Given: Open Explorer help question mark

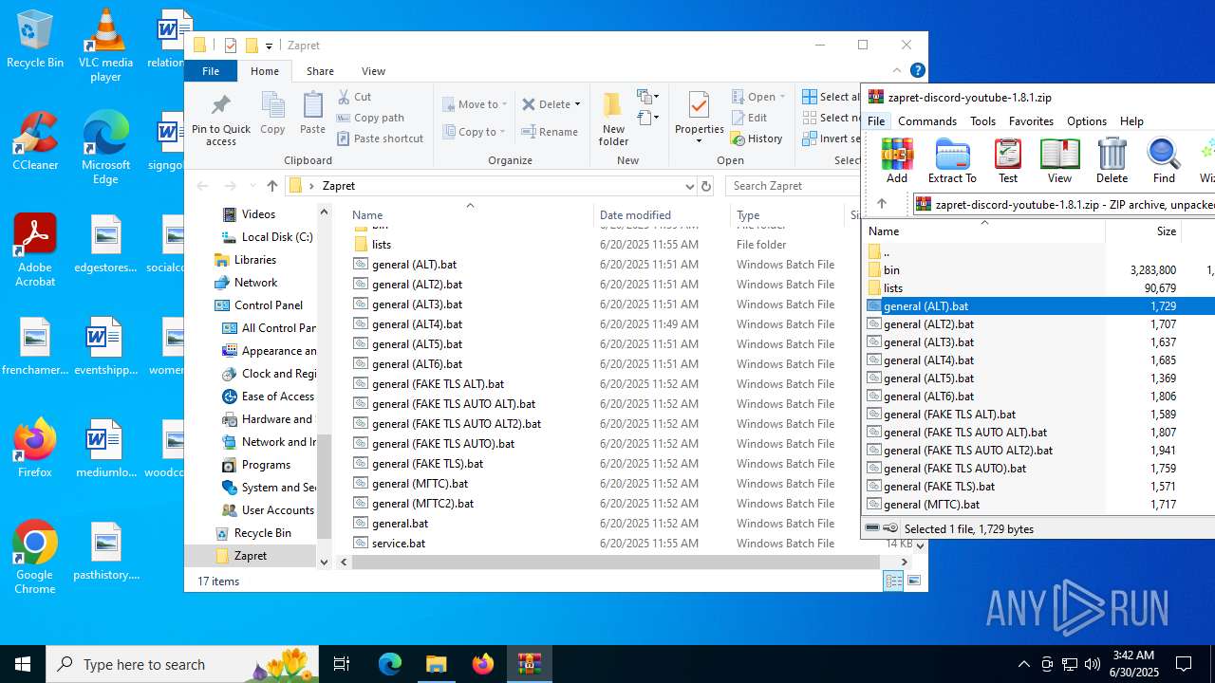Looking at the screenshot, I should click(917, 71).
